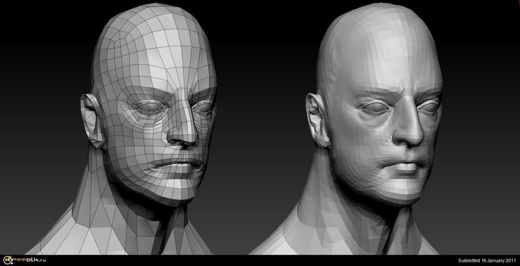The width and height of the screenshot is (520, 266).
Task: Click the Arttalk.ru logo watermark
Action: (25, 260)
